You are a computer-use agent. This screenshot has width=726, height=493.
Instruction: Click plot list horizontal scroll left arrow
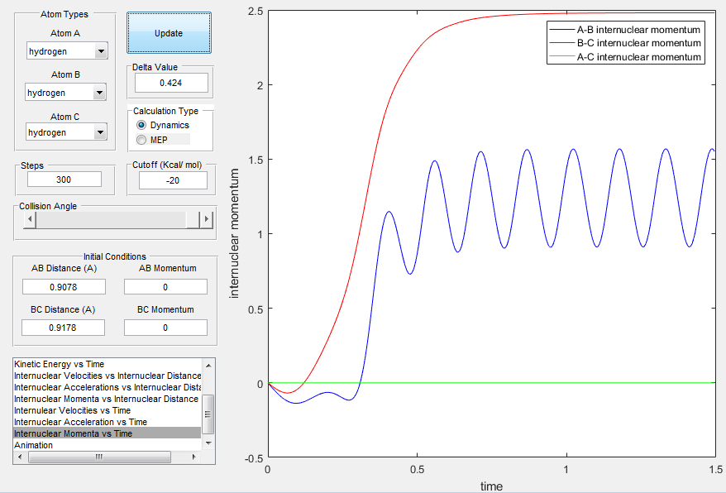click(20, 457)
